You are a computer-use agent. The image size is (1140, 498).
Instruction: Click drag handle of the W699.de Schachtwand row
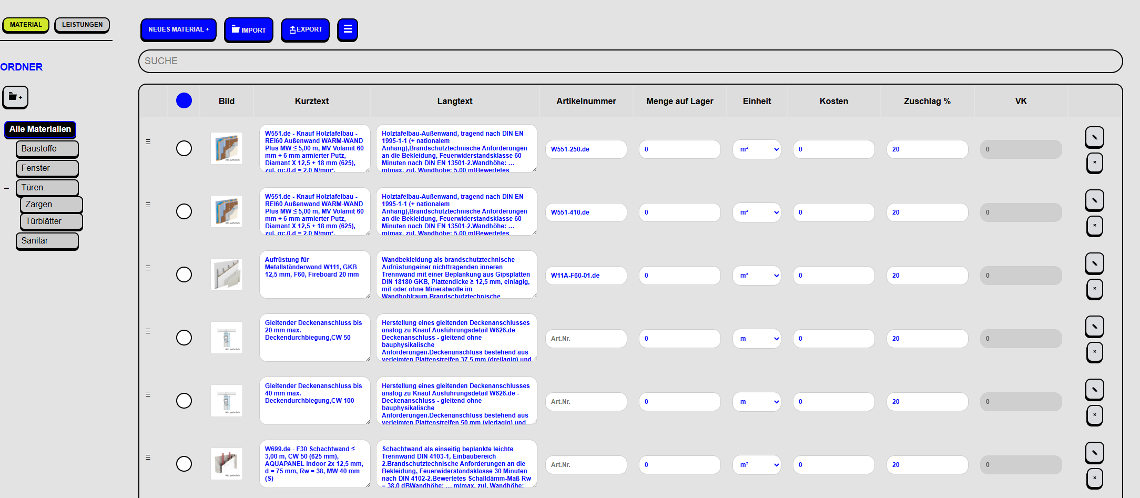(148, 458)
